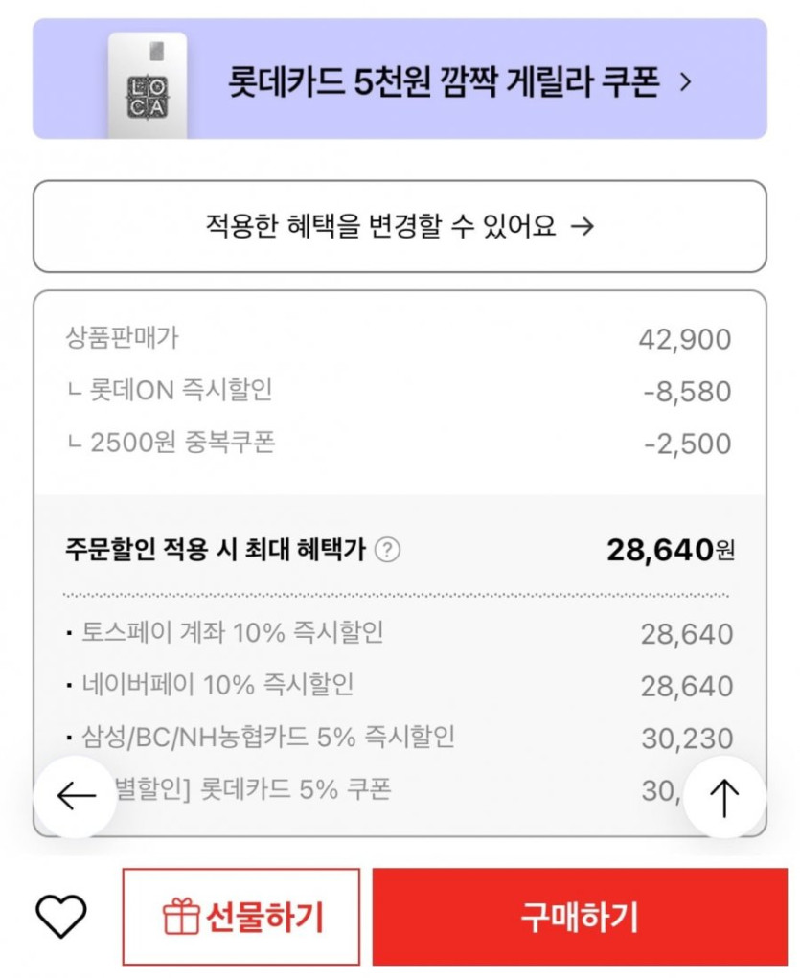Tap the gift box icon
This screenshot has height=978, width=800.
tap(180, 918)
